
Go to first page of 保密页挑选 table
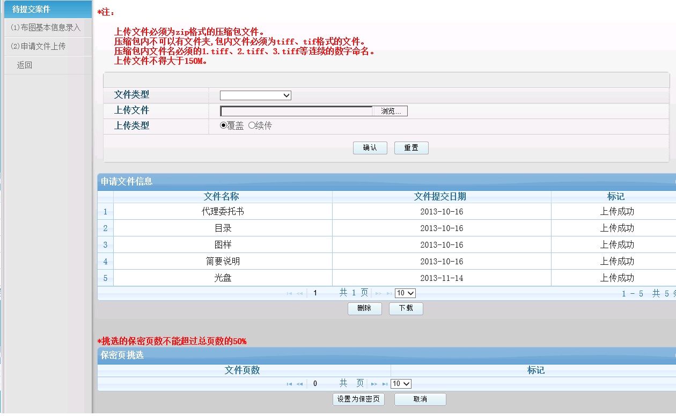point(290,384)
